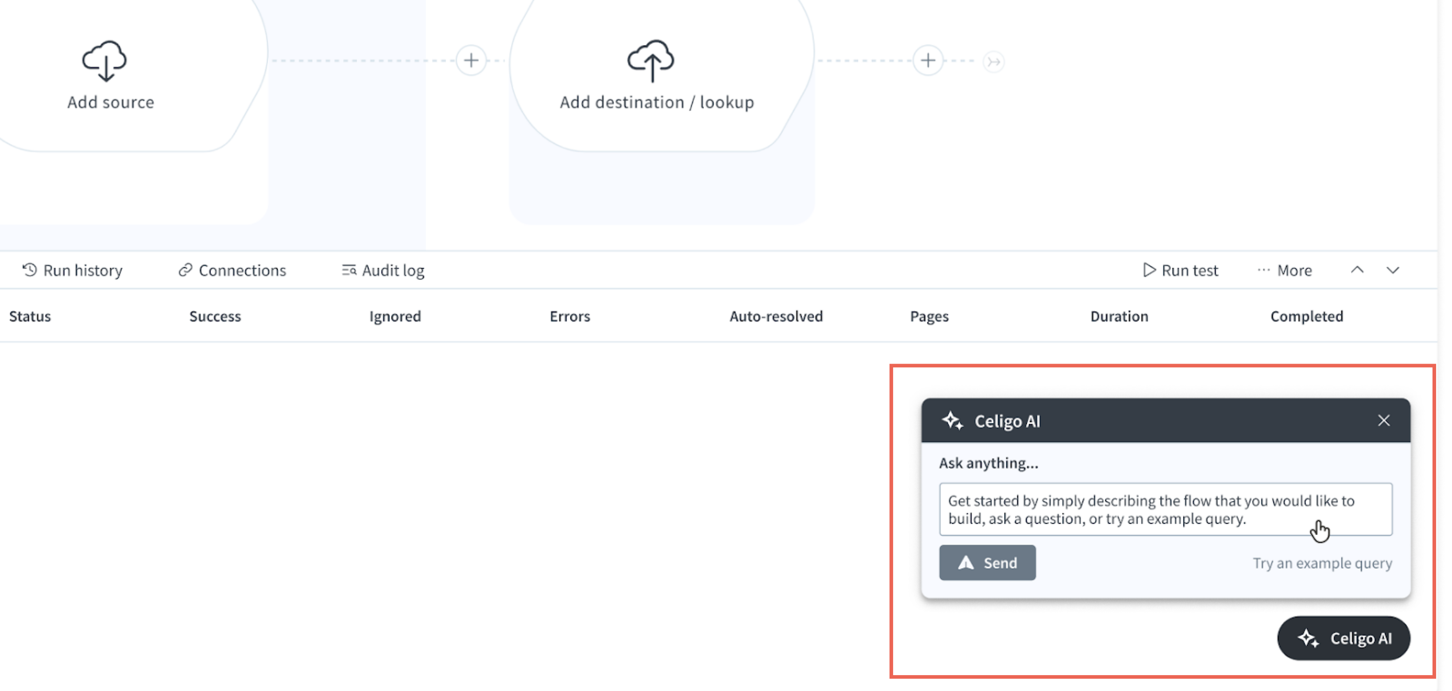
Task: Click the branching arrow icon at the flow's end
Action: 994,61
